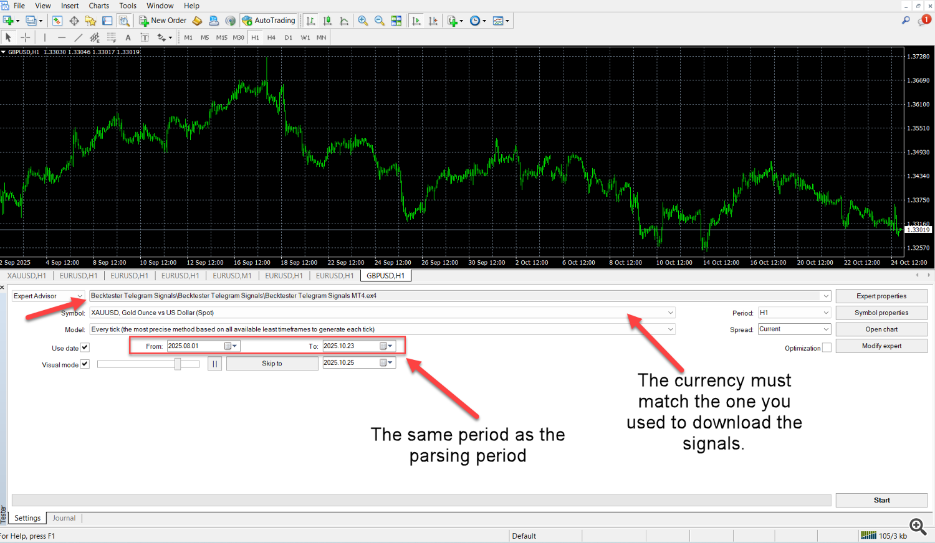
Task: Select the Fibonacci Retracement tool
Action: [x=112, y=37]
